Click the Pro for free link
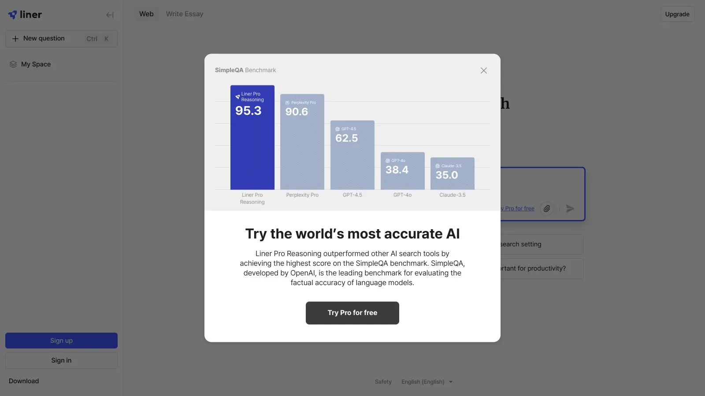This screenshot has height=396, width=705. pos(519,209)
